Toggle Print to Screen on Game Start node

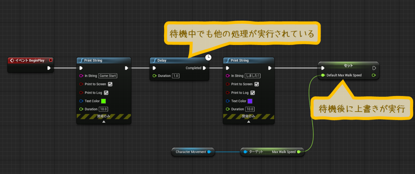[x=110, y=84]
